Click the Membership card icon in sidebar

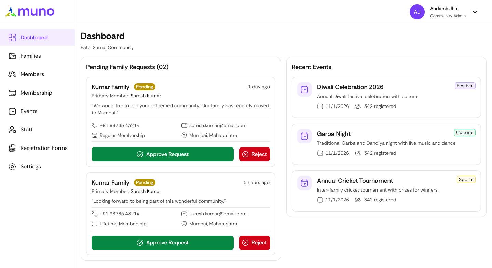(12, 93)
